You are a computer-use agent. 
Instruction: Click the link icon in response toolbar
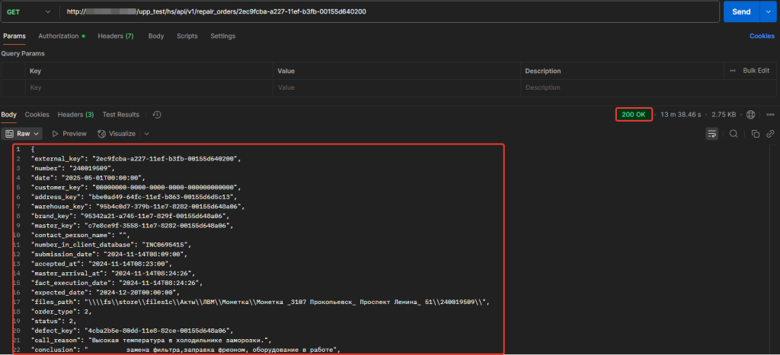(x=770, y=134)
